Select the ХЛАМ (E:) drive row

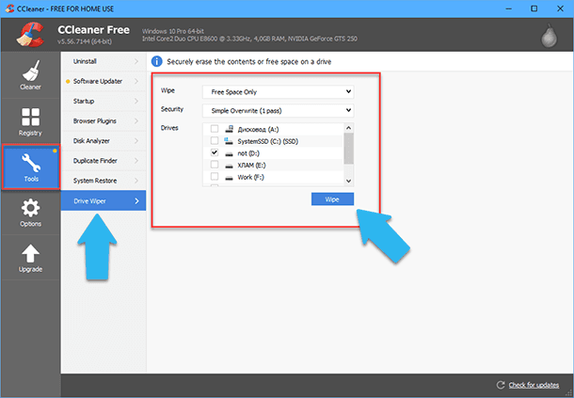(x=273, y=166)
